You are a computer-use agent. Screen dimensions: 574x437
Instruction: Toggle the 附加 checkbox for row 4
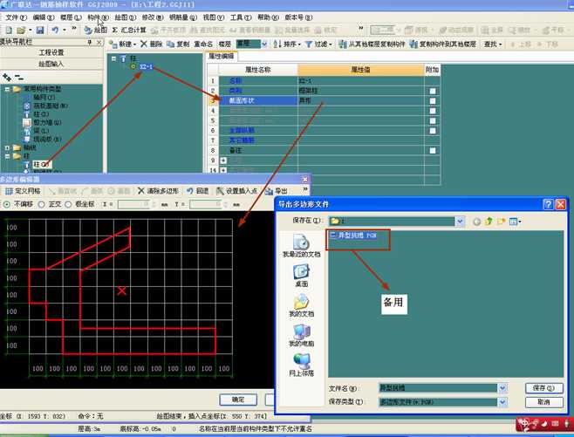pos(433,111)
